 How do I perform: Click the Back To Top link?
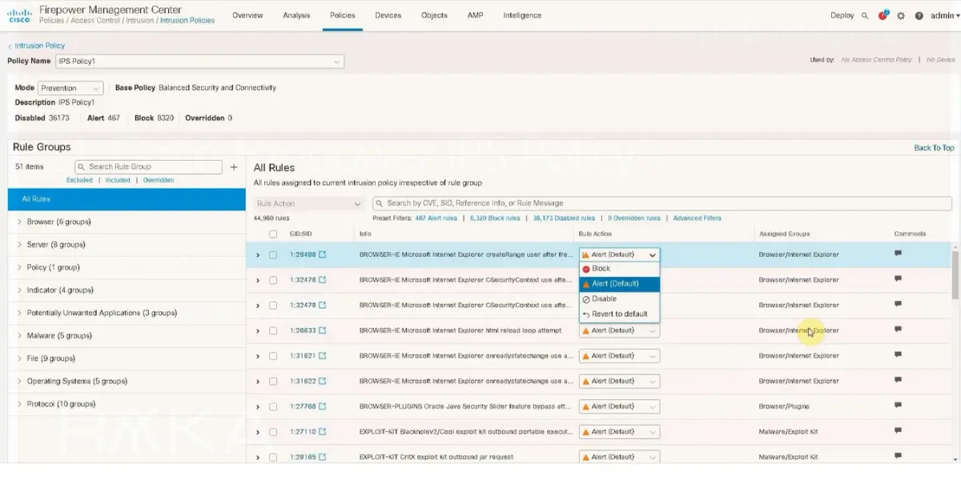(934, 148)
